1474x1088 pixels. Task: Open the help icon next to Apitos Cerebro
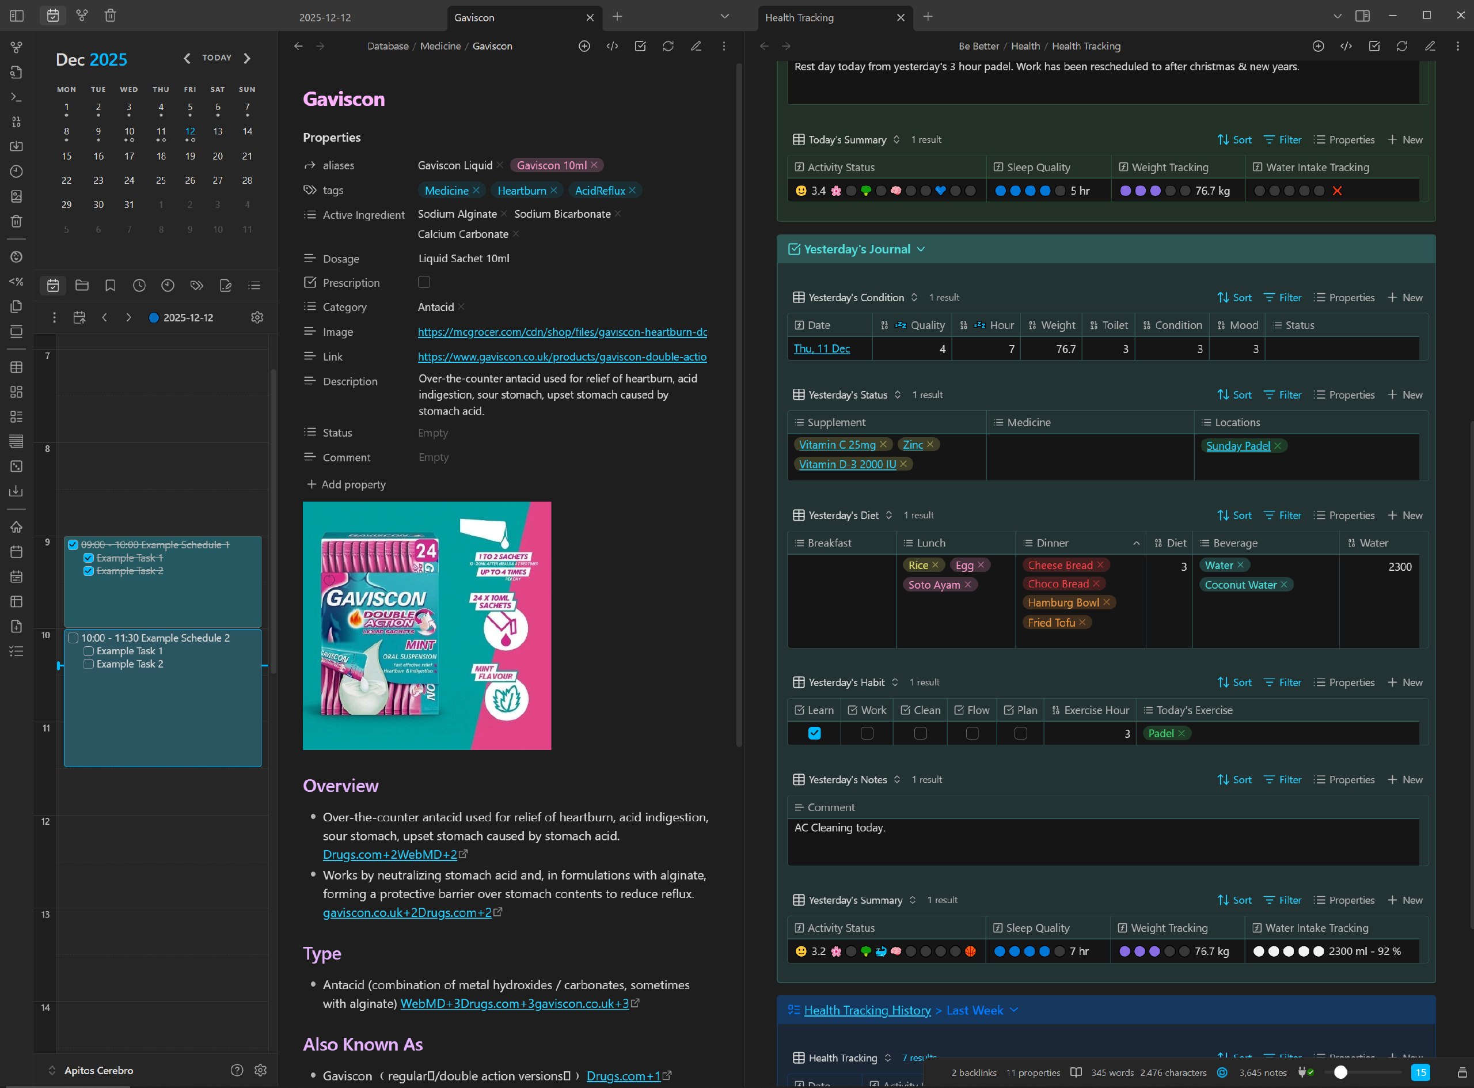pyautogui.click(x=237, y=1070)
